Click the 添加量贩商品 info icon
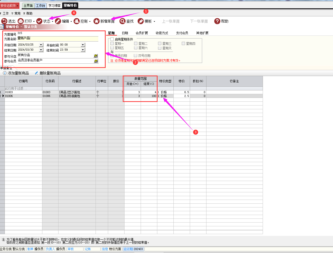This screenshot has width=333, height=253. [5, 73]
